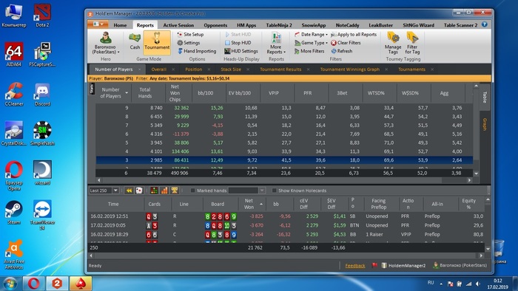Click the upper table vertical scrollbar down arrow
The width and height of the screenshot is (518, 291).
(476, 174)
